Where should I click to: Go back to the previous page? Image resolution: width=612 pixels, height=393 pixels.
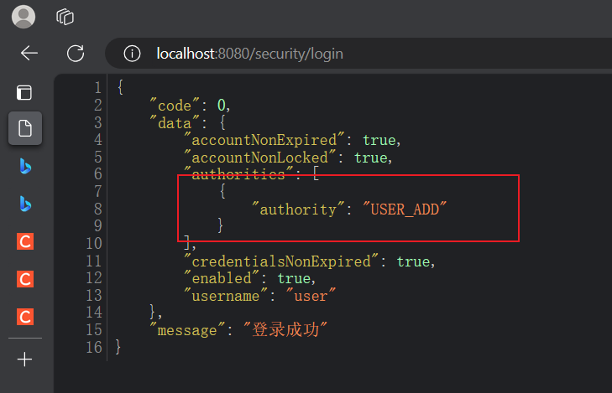pyautogui.click(x=29, y=54)
